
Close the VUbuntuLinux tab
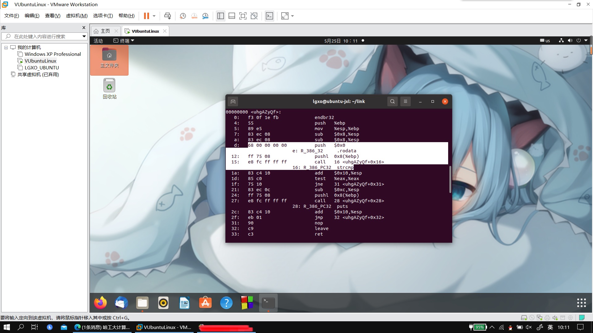point(165,31)
